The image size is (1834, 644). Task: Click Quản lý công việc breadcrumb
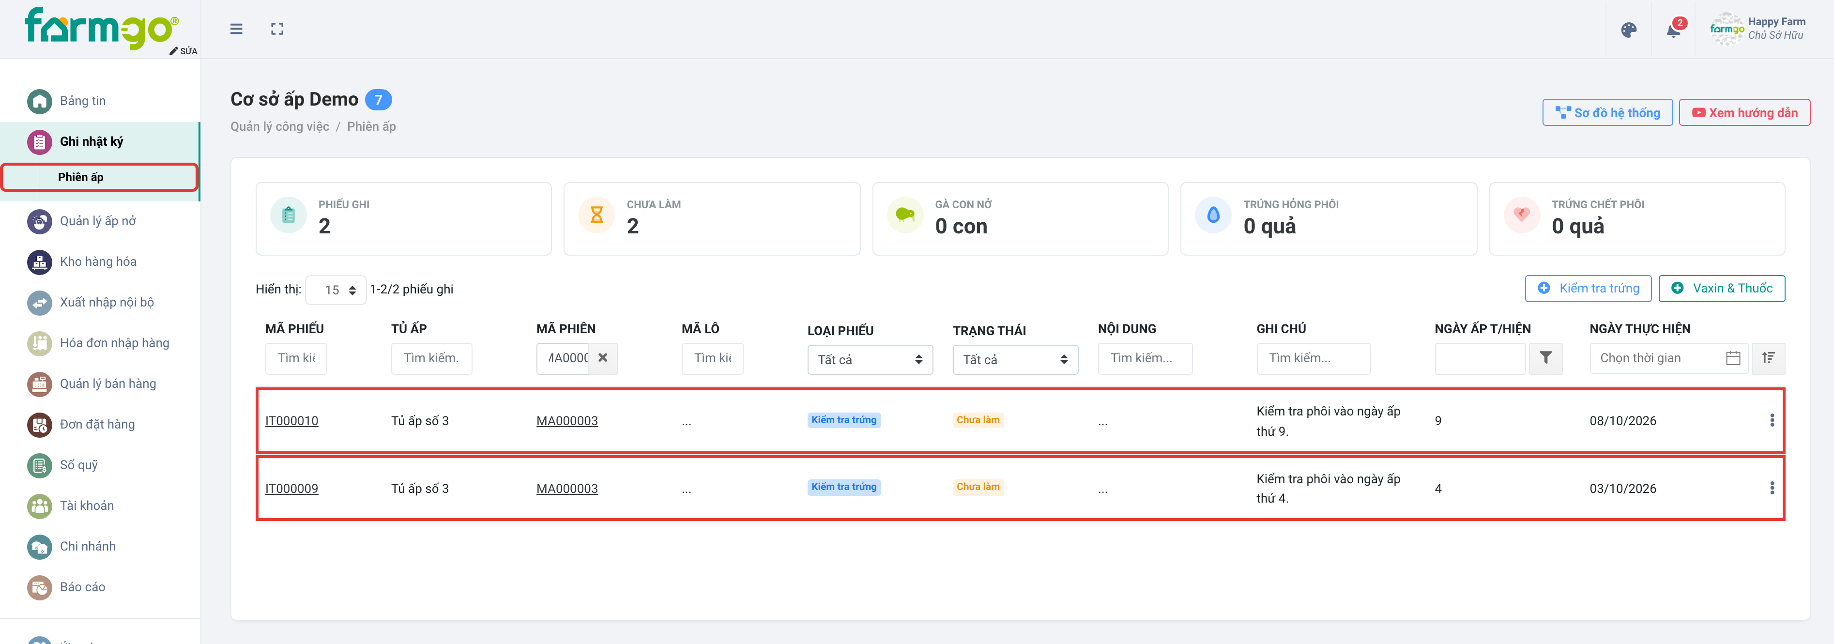[x=279, y=127]
